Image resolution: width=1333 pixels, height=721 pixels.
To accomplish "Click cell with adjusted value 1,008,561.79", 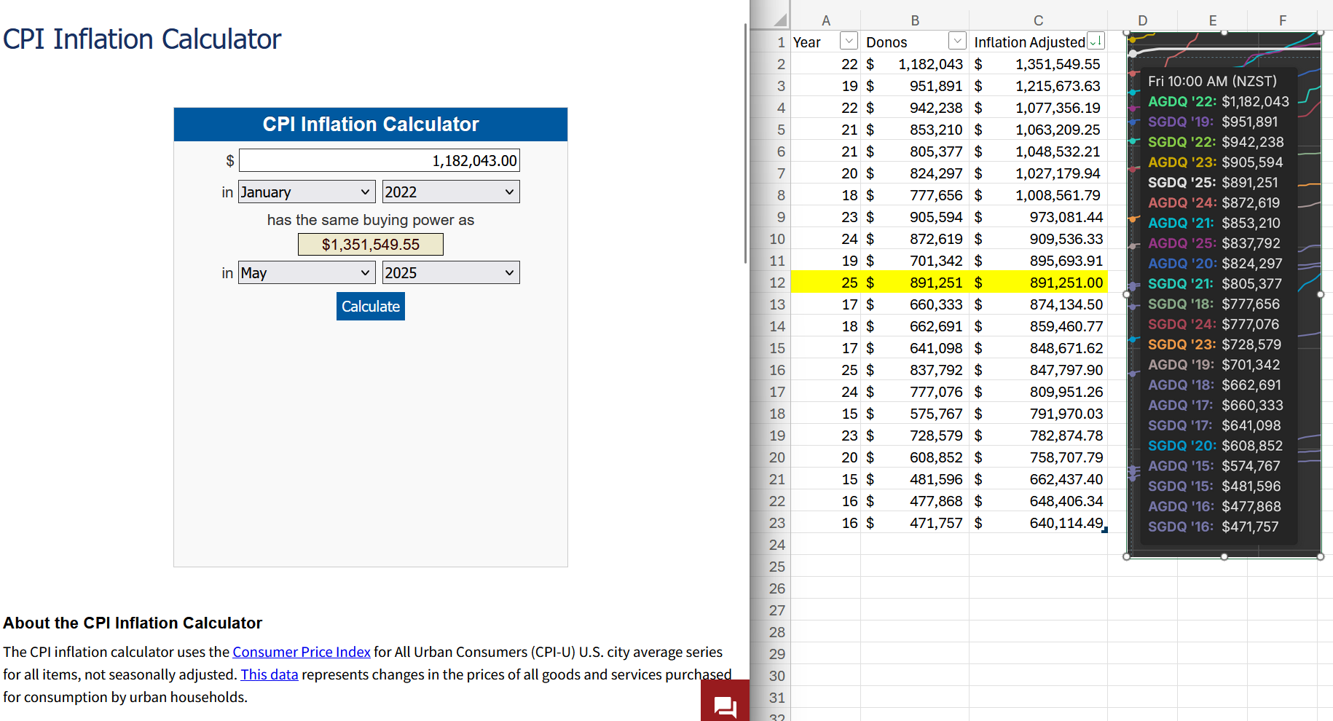I will point(1038,195).
